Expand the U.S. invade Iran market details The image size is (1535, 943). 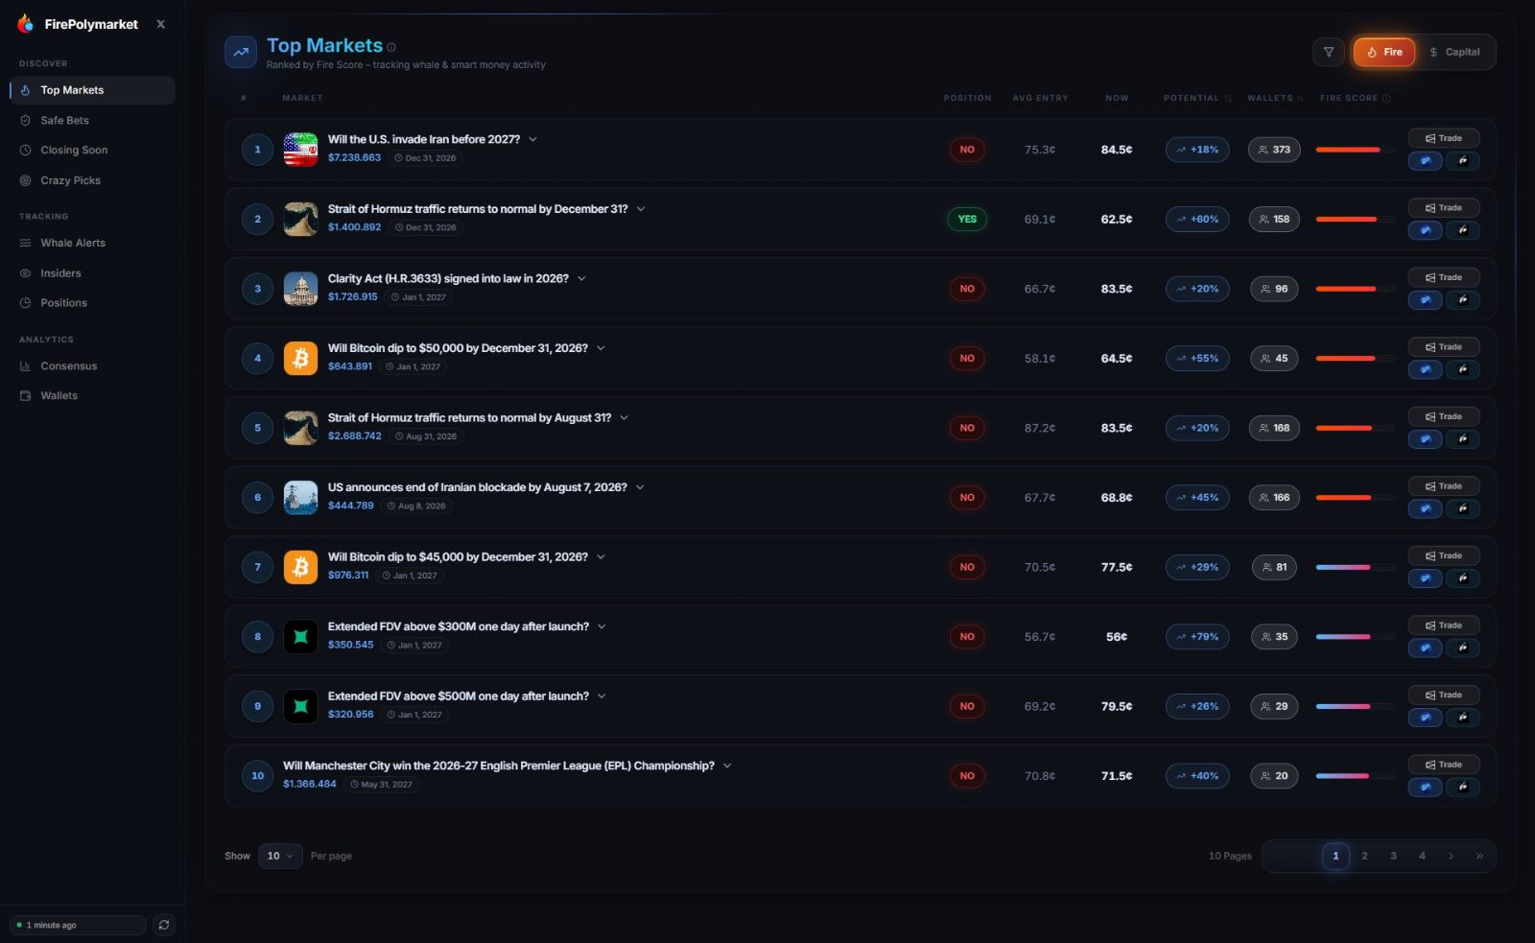pos(532,139)
